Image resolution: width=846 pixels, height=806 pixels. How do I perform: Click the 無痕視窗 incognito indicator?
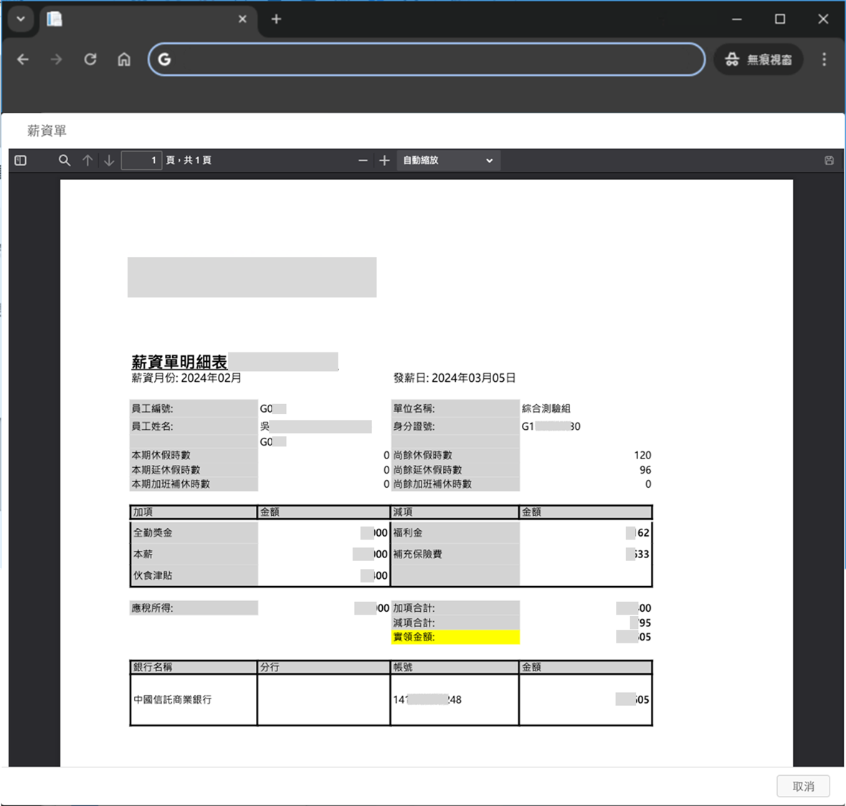click(758, 59)
